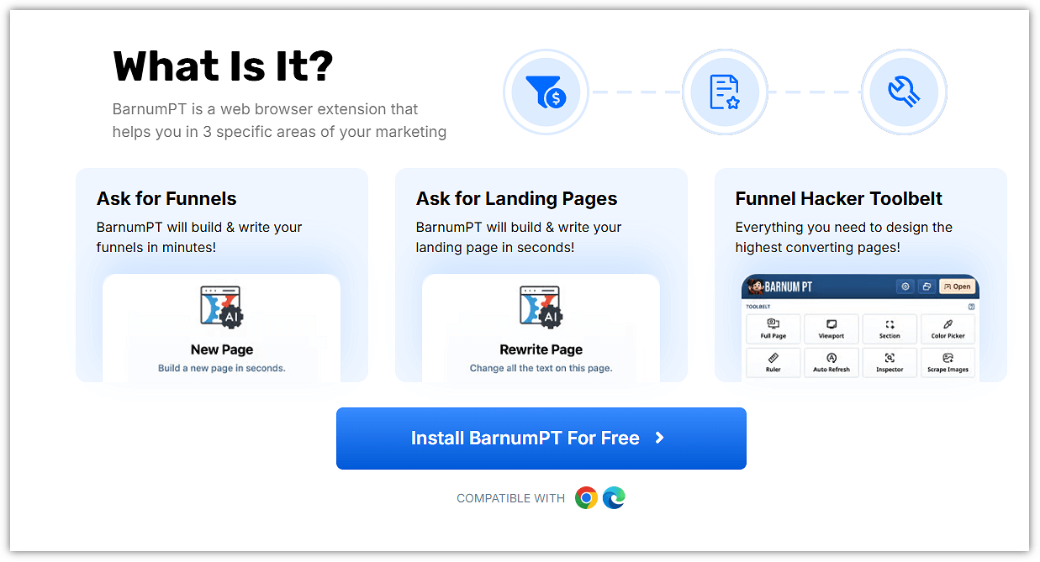Click the wrench toolbelt circle icon

click(904, 92)
